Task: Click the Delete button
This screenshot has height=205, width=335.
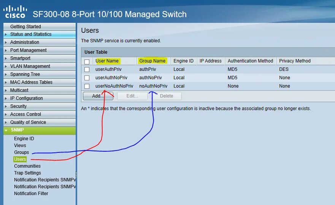Action: [x=167, y=96]
